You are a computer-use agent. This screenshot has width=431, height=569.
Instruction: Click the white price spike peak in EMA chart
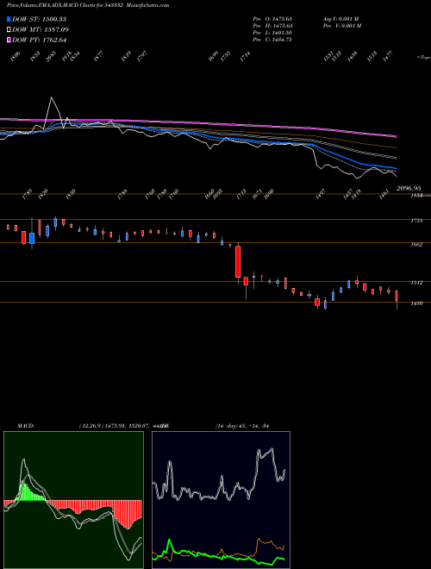coord(51,97)
